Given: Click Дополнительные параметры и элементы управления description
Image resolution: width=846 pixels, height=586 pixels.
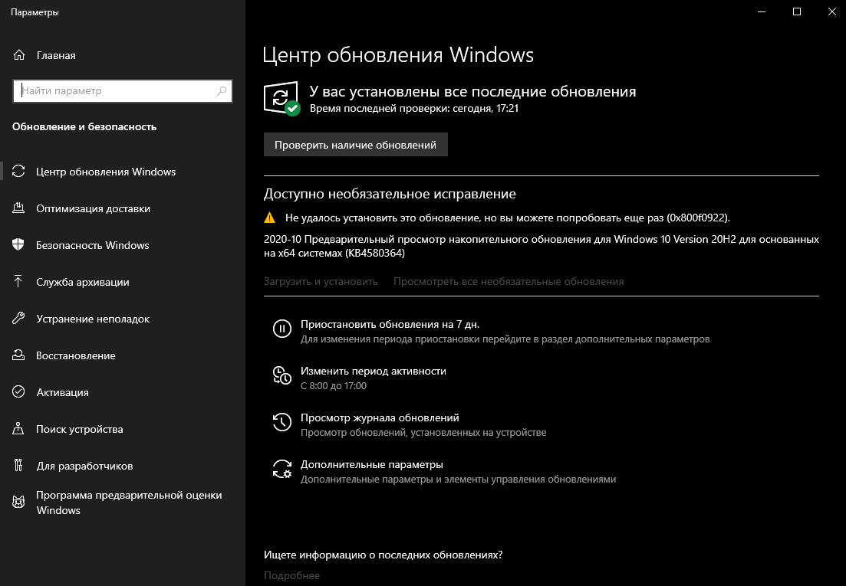Looking at the screenshot, I should [458, 480].
